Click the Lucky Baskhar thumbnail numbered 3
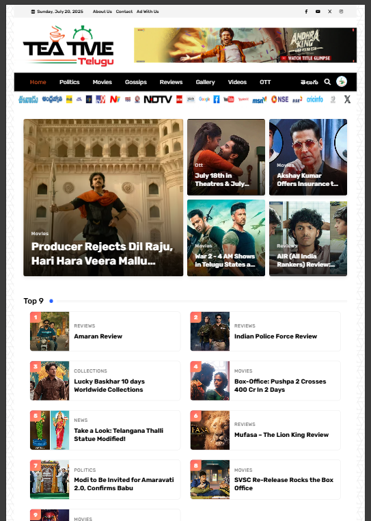The width and height of the screenshot is (371, 521). (49, 380)
